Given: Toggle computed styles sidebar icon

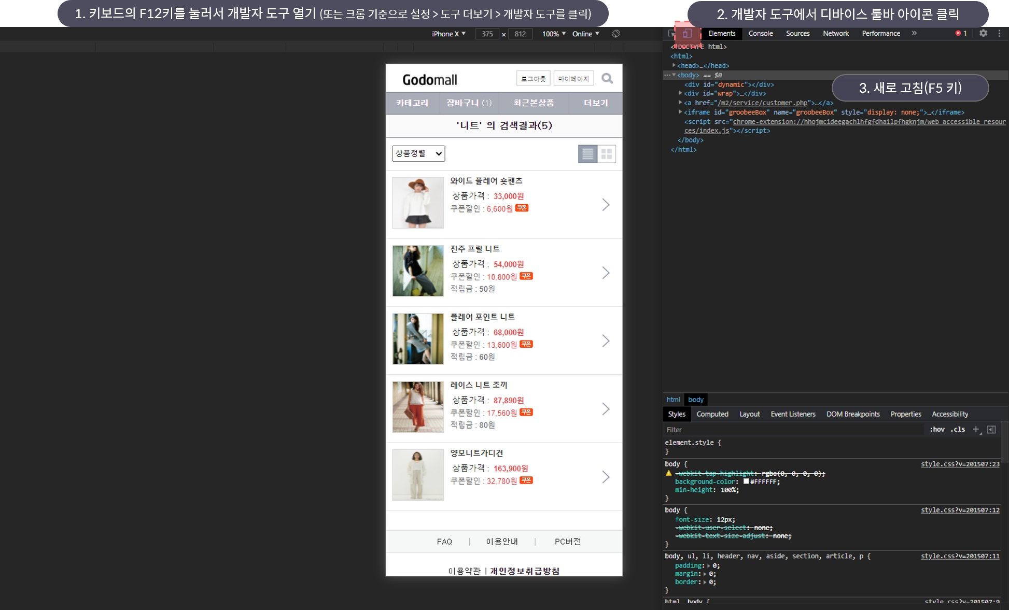Looking at the screenshot, I should (991, 430).
